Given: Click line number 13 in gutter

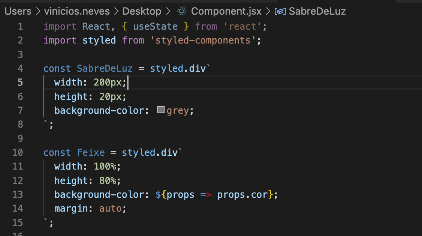Looking at the screenshot, I should pos(18,194).
